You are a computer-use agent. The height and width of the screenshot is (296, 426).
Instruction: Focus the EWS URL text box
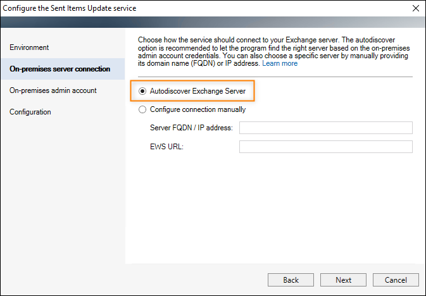click(326, 147)
